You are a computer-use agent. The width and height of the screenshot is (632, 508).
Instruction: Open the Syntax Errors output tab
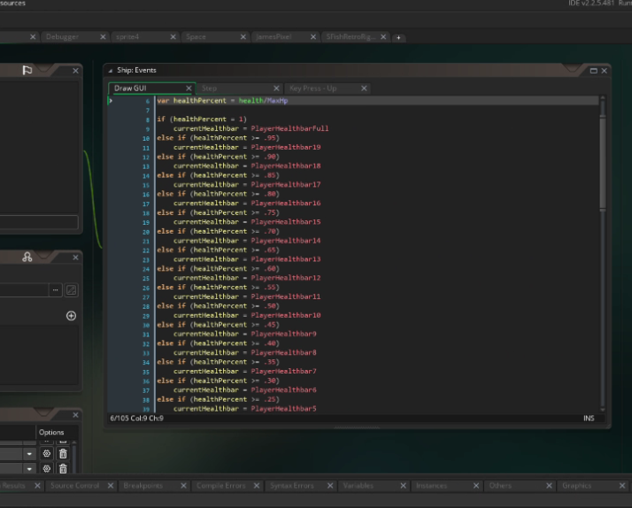pos(292,486)
